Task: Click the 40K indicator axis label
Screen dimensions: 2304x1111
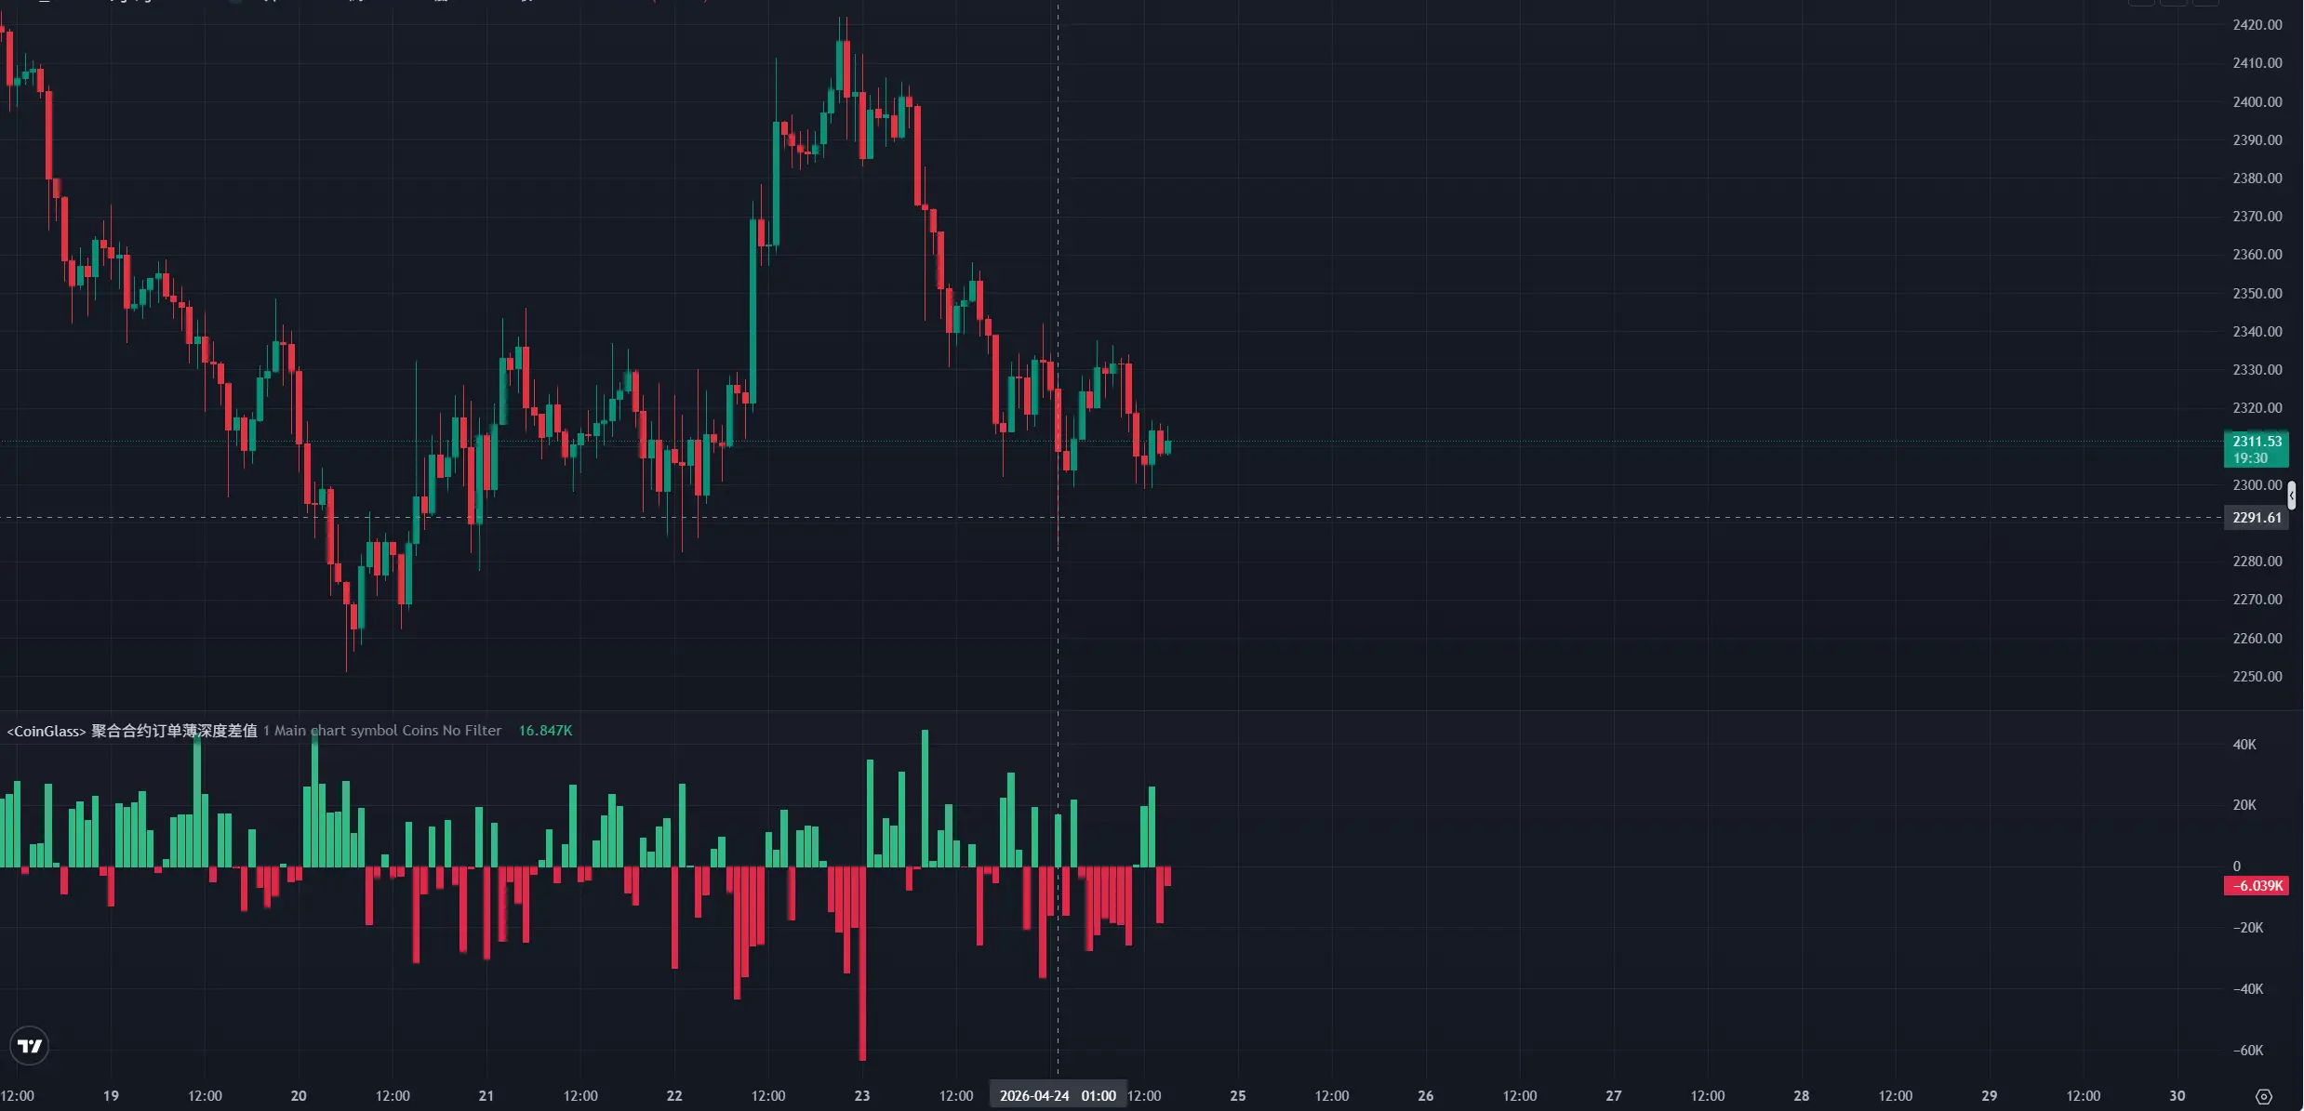Action: pyautogui.click(x=2244, y=745)
